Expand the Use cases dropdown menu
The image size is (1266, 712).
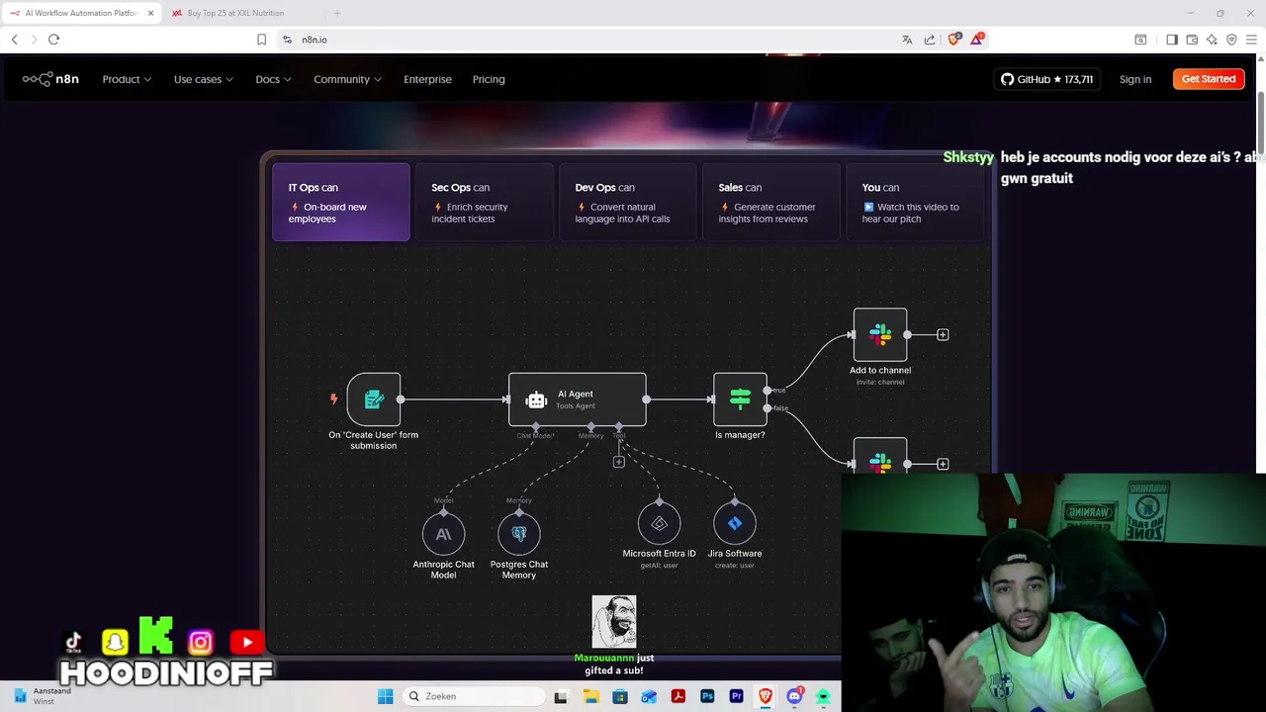coord(204,79)
